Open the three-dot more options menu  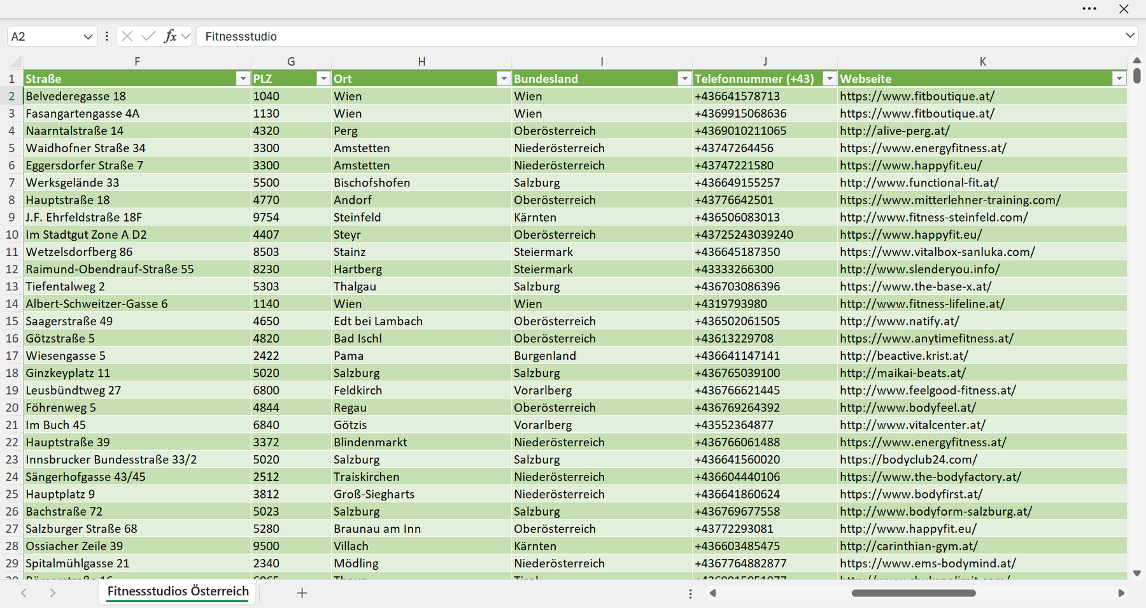point(1089,9)
